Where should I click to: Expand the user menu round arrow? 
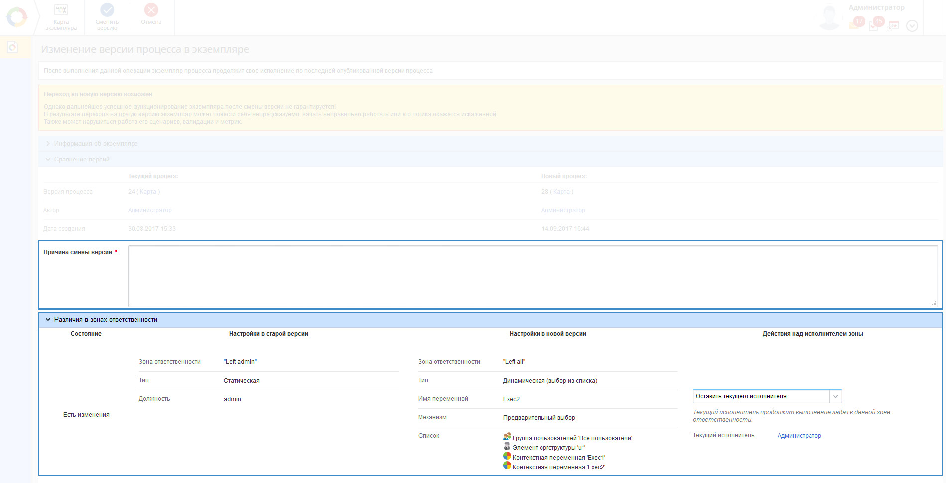[912, 26]
